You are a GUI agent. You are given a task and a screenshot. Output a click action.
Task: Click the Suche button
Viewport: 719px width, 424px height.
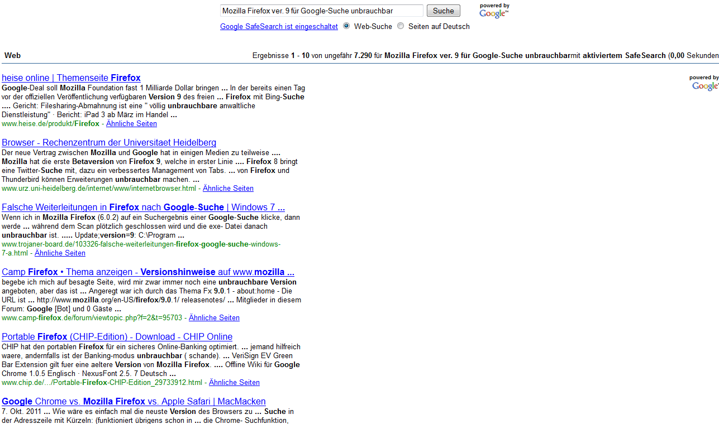[444, 11]
